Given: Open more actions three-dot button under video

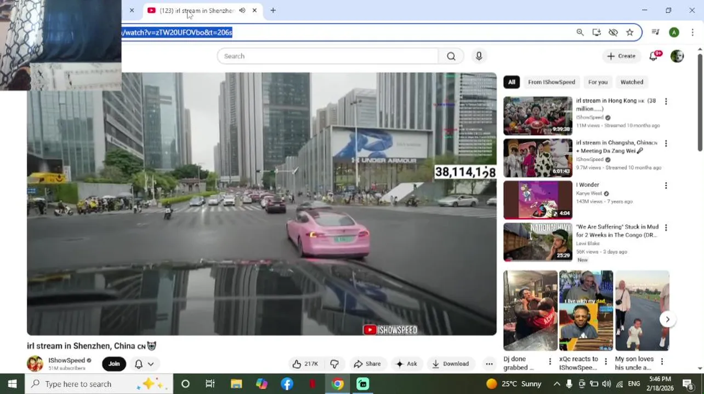Looking at the screenshot, I should click(489, 364).
